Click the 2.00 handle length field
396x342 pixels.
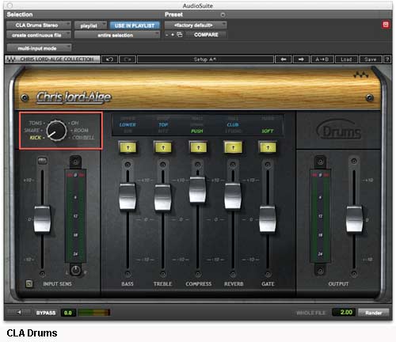[x=344, y=313]
